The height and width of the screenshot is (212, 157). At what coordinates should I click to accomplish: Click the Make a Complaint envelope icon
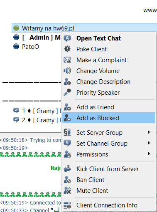[x=67, y=60]
